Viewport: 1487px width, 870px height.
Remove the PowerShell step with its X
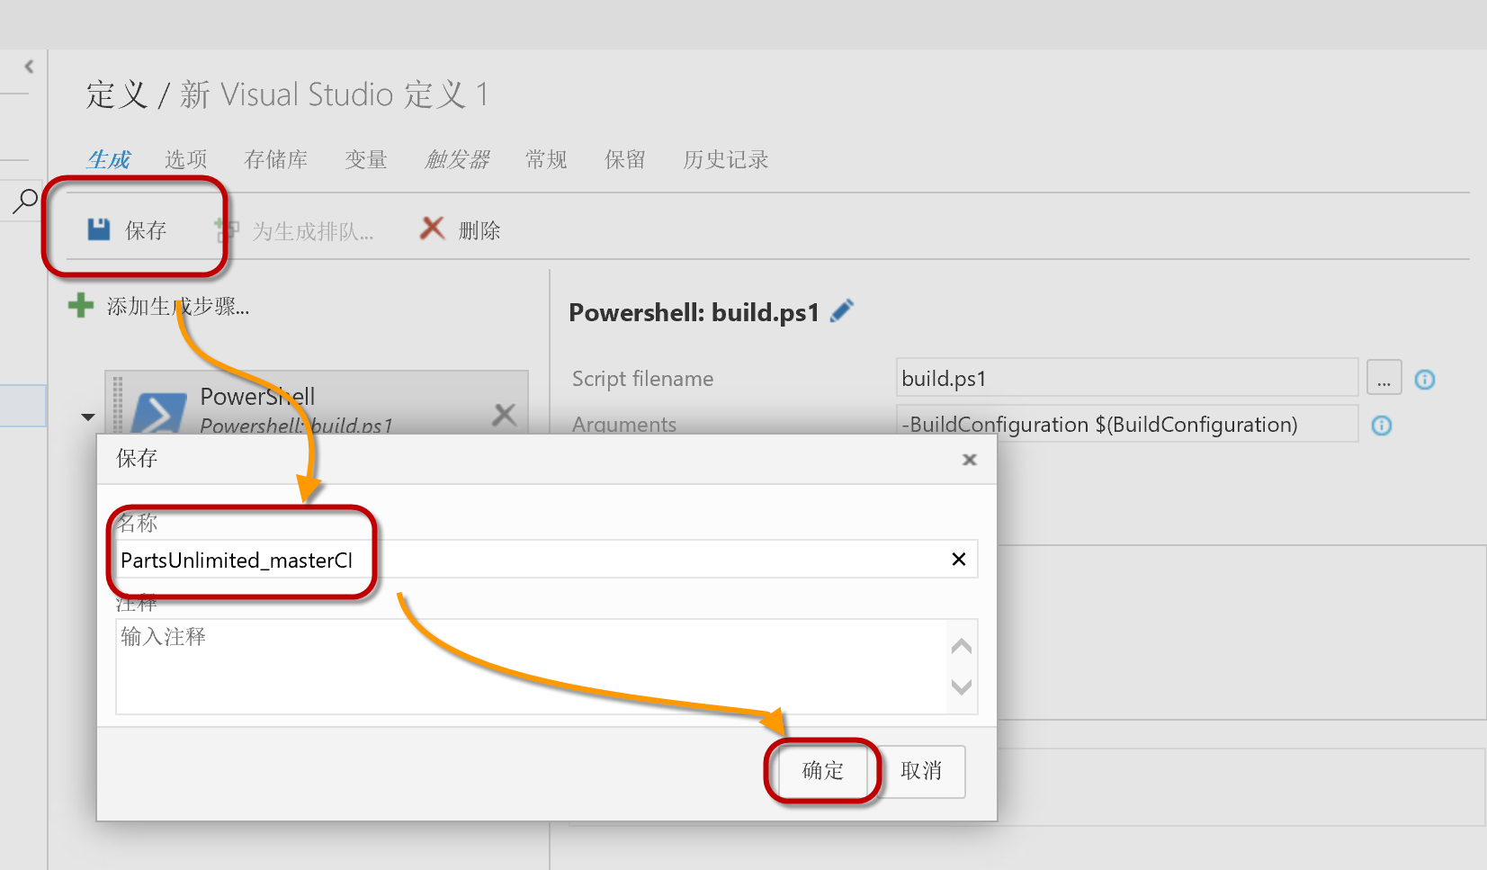[505, 415]
